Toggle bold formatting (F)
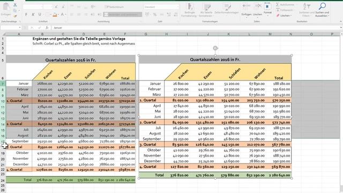 point(26,14)
